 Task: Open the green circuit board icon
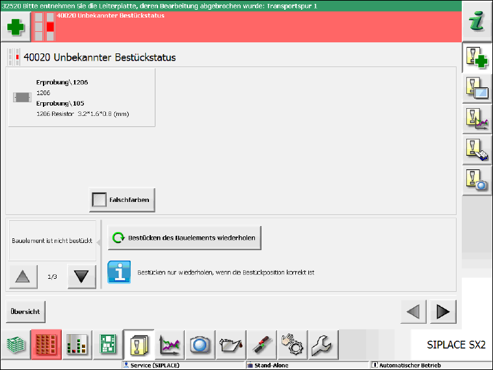[108, 345]
